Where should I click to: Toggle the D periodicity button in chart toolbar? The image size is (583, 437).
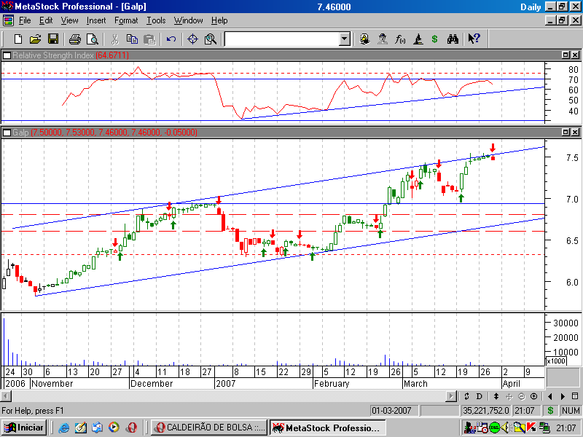pos(479,396)
